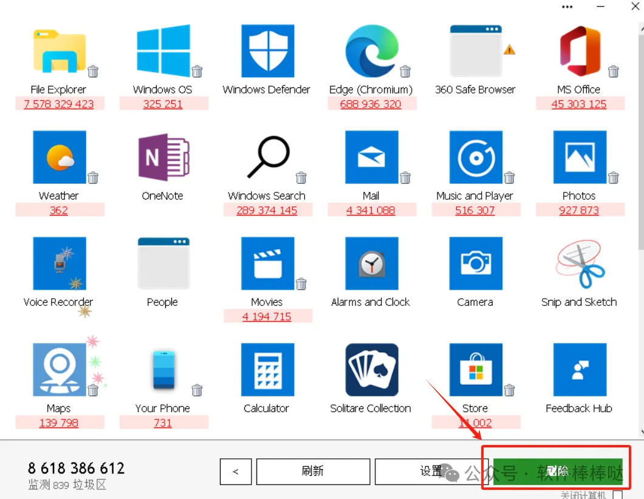Select the Camera app icon
The height and width of the screenshot is (499, 644).
coord(476,263)
